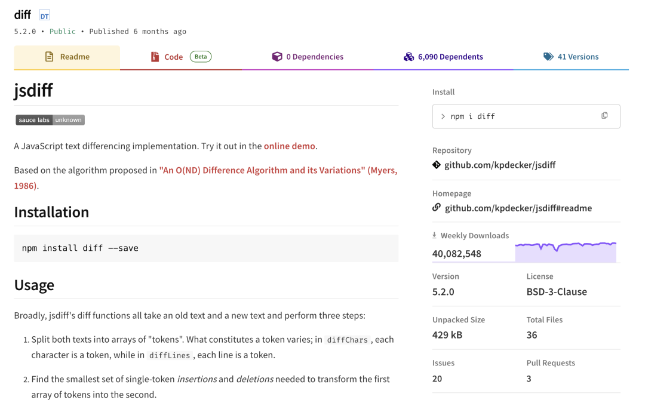Click the Dependencies cube icon
Image resolution: width=645 pixels, height=403 pixels.
tap(277, 57)
